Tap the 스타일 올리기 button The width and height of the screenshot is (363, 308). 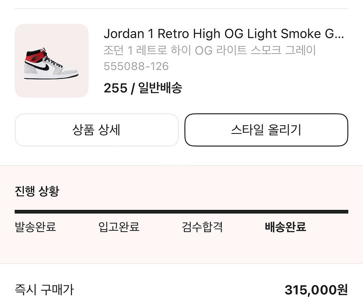point(266,130)
